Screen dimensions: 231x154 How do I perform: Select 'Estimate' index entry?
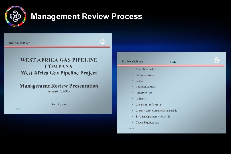coord(141,99)
